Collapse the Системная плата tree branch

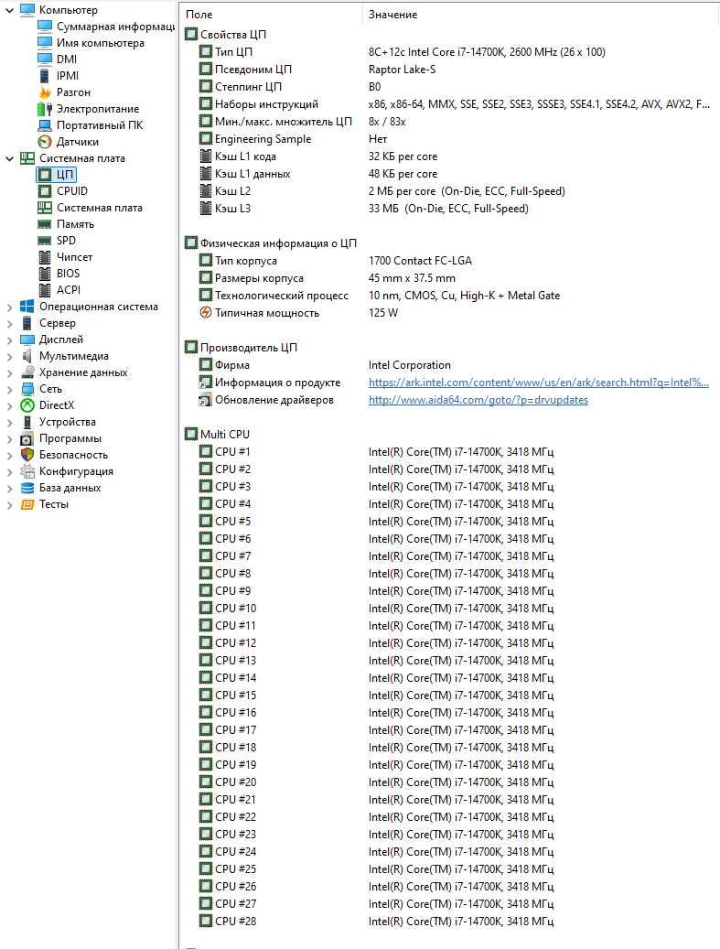(x=9, y=158)
